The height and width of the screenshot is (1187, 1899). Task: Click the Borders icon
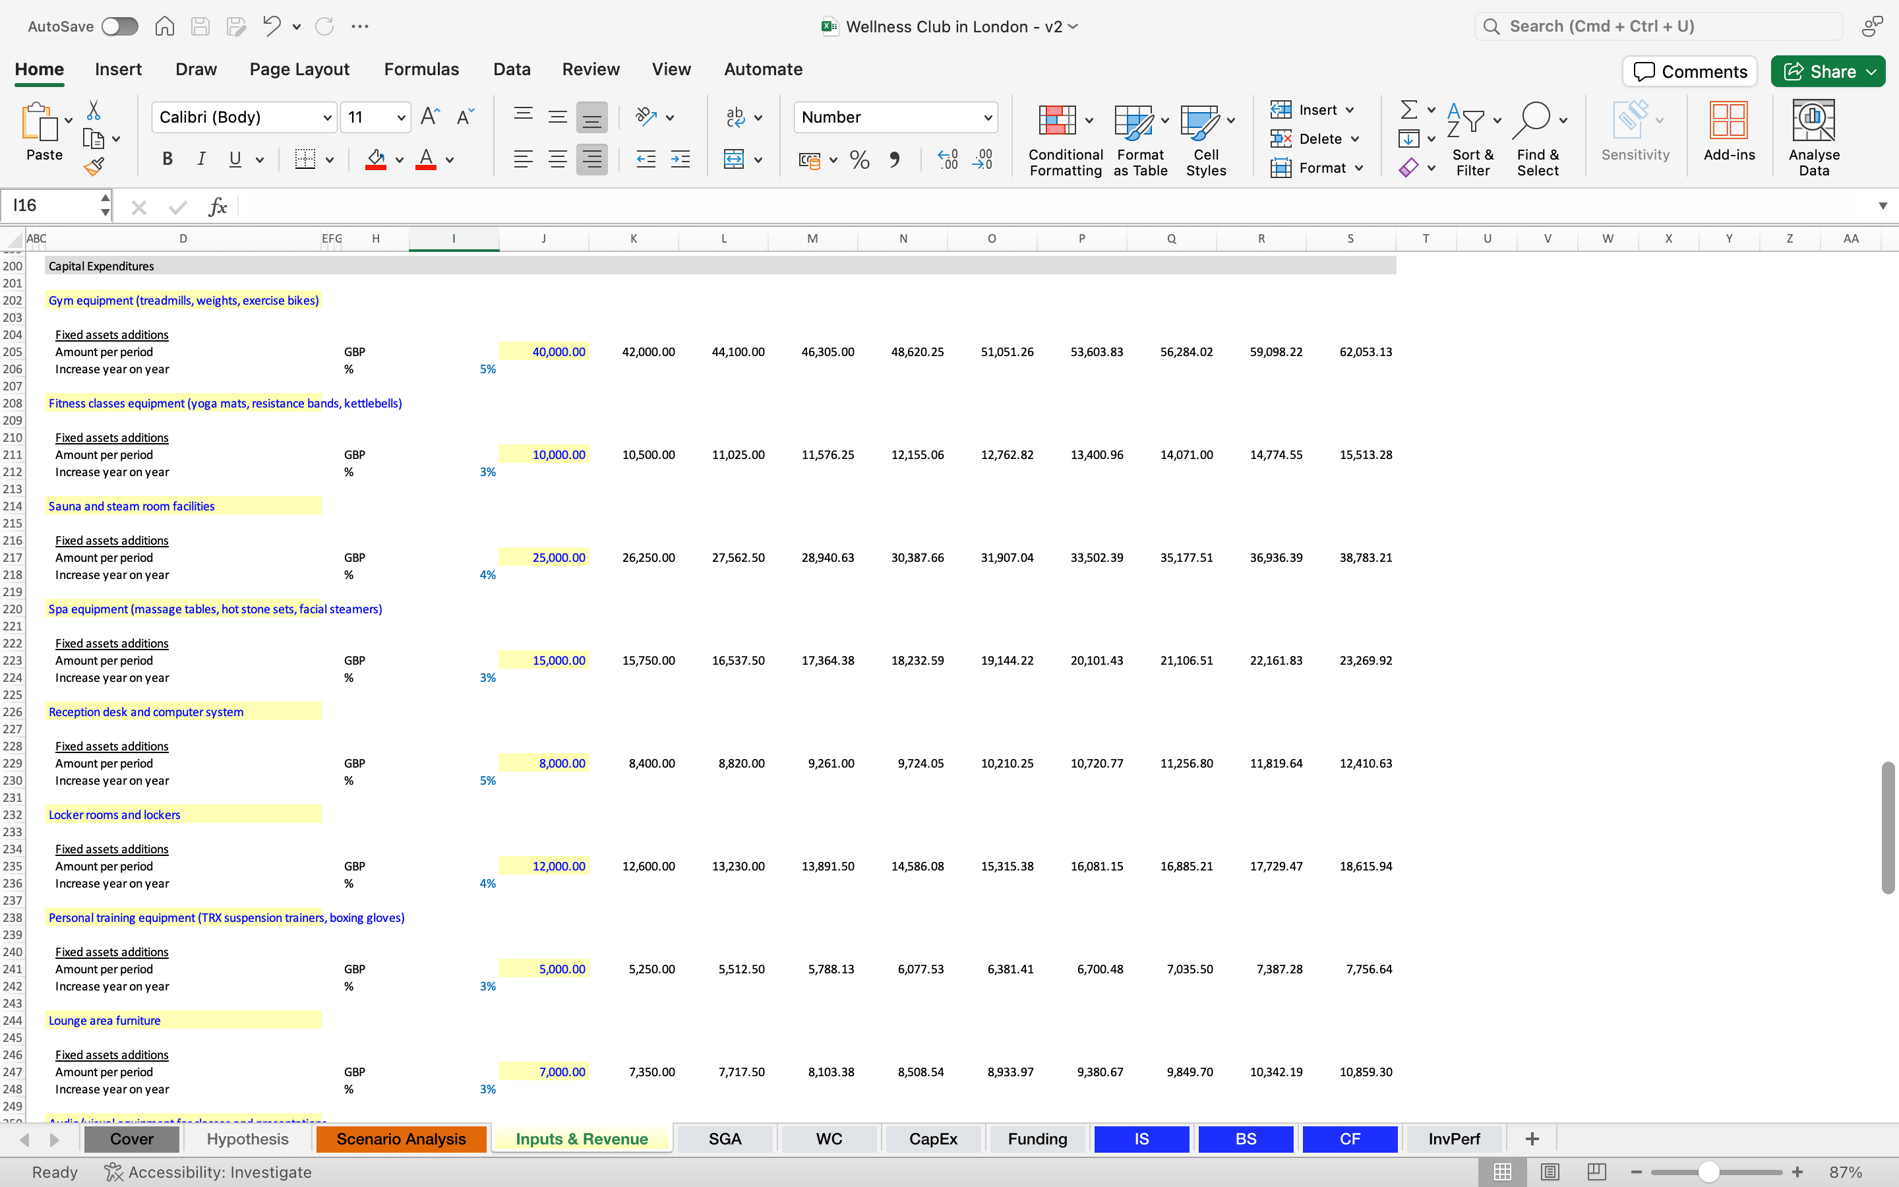pos(305,160)
